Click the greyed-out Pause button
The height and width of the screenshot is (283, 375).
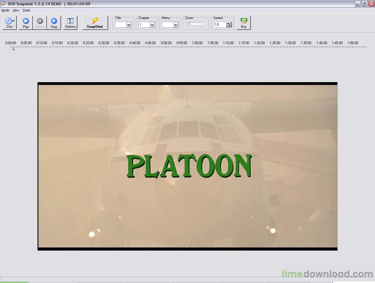[40, 23]
